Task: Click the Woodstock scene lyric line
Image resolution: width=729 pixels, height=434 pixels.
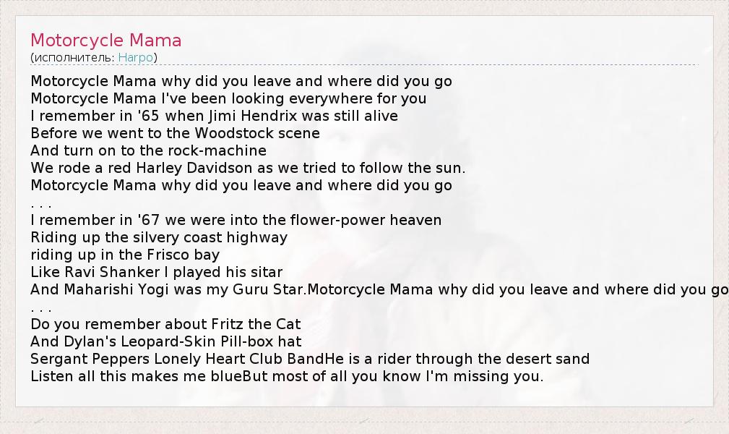Action: click(x=175, y=133)
